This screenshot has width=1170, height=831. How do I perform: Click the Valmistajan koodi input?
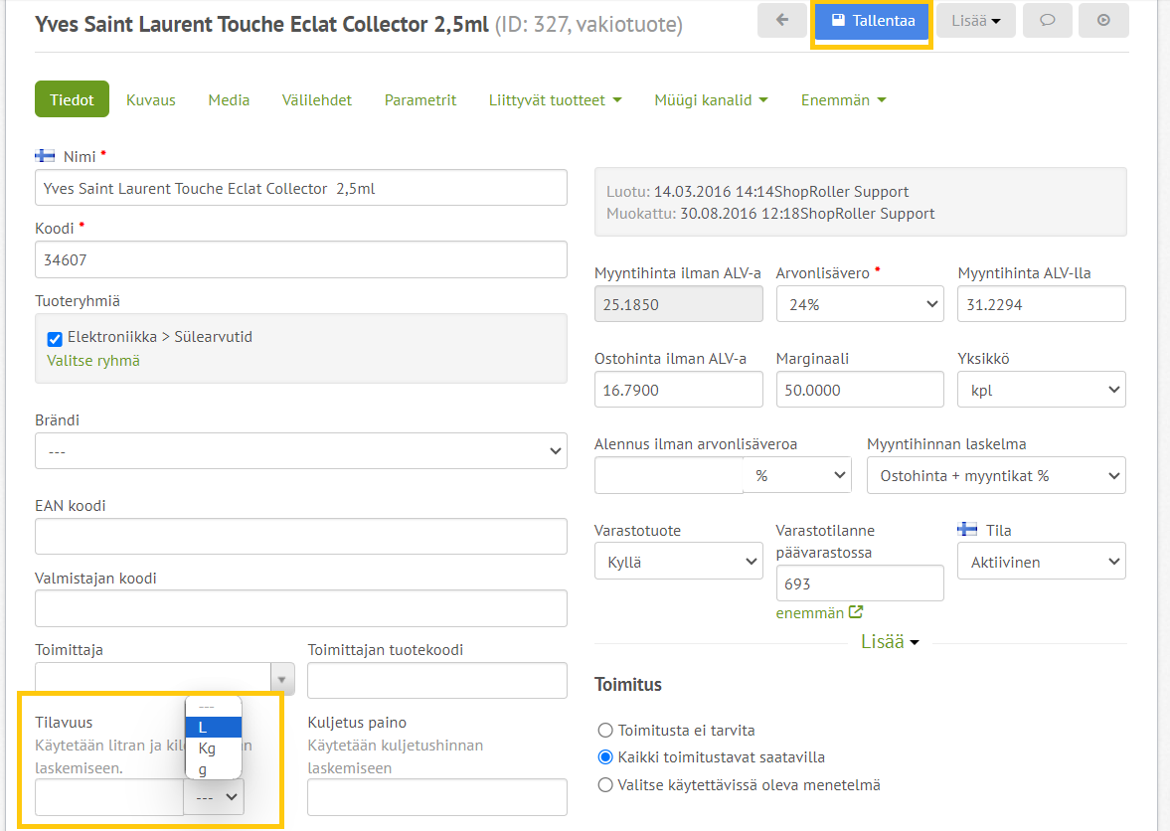(301, 608)
